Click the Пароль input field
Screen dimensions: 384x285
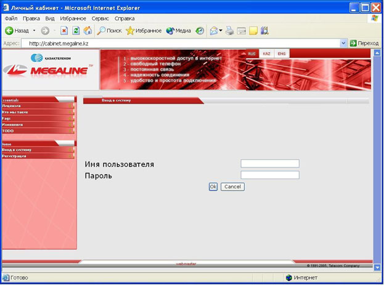[x=270, y=175]
